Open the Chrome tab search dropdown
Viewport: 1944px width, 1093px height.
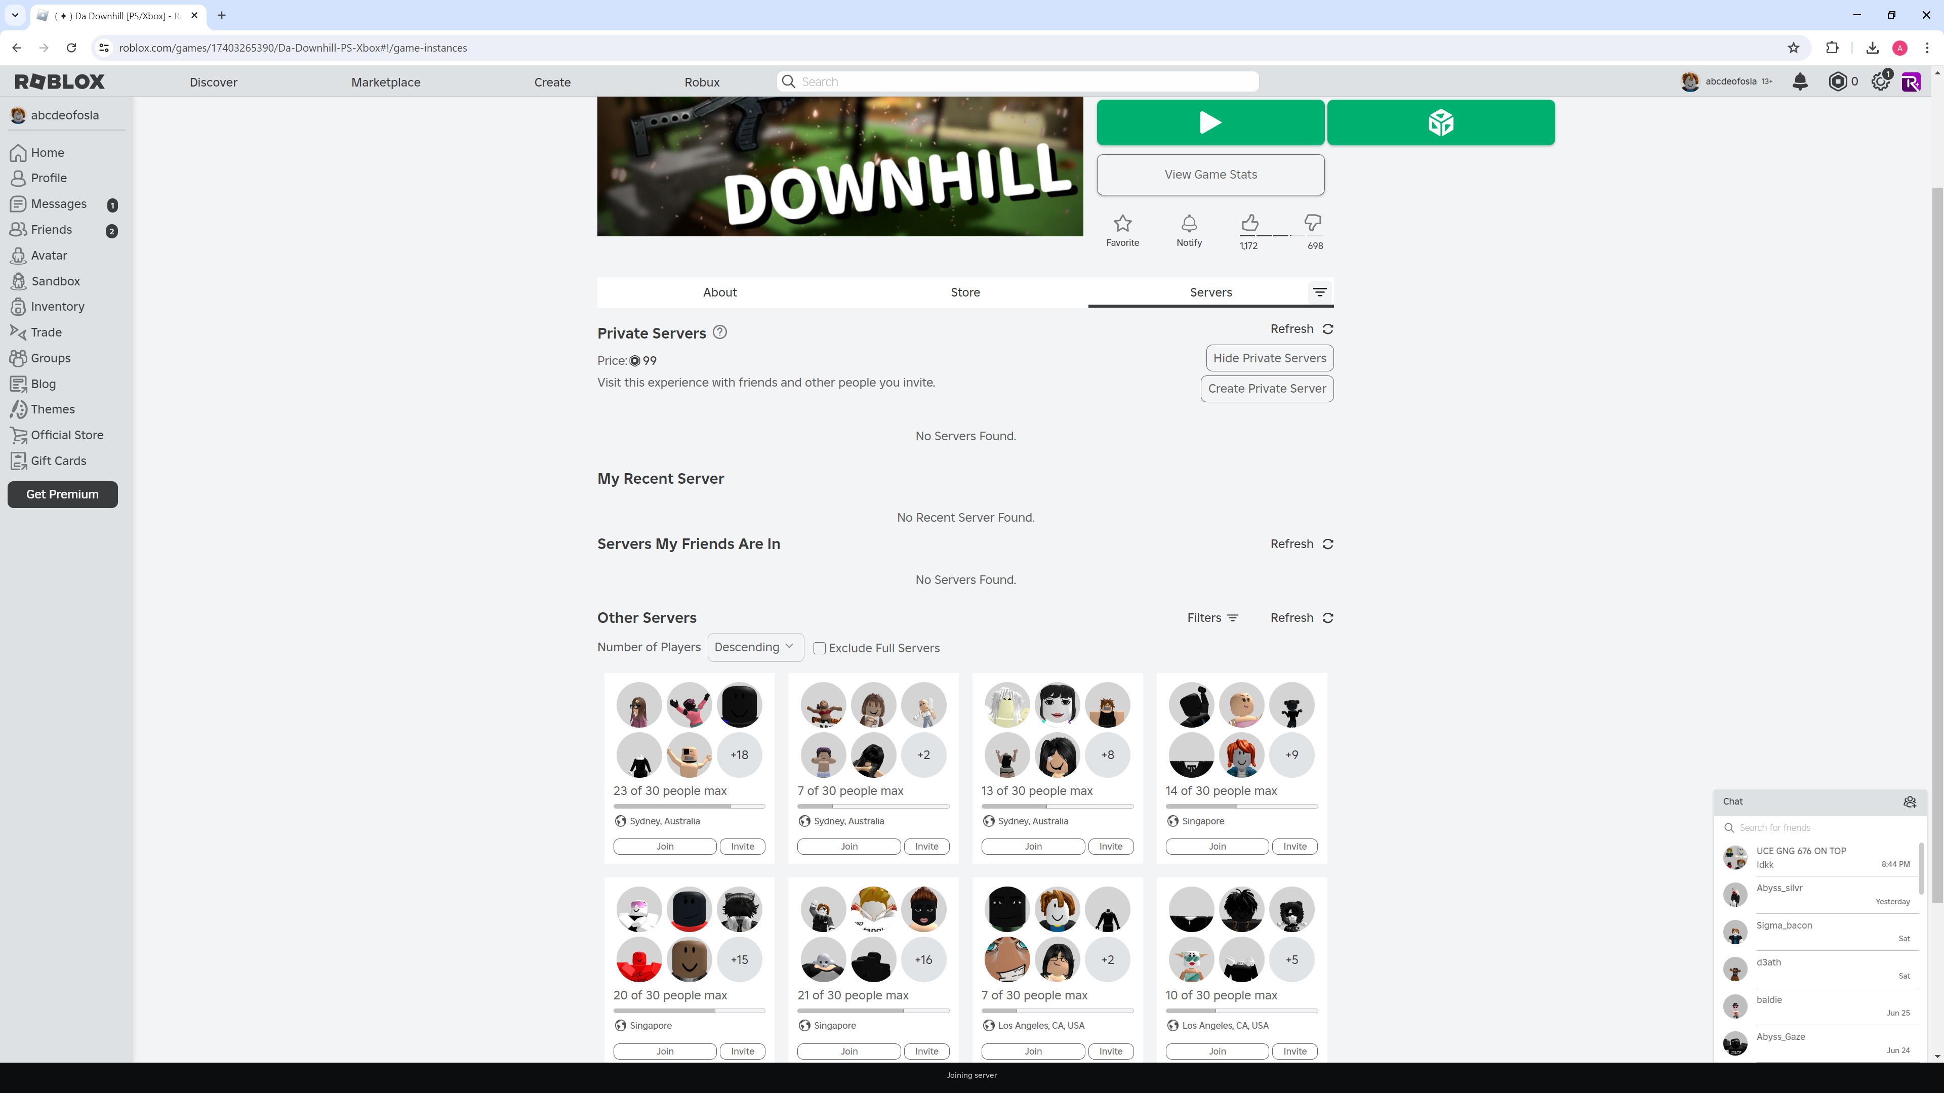[14, 15]
